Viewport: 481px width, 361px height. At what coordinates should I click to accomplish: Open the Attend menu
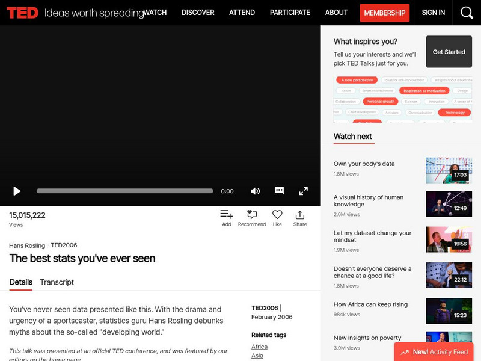(242, 13)
